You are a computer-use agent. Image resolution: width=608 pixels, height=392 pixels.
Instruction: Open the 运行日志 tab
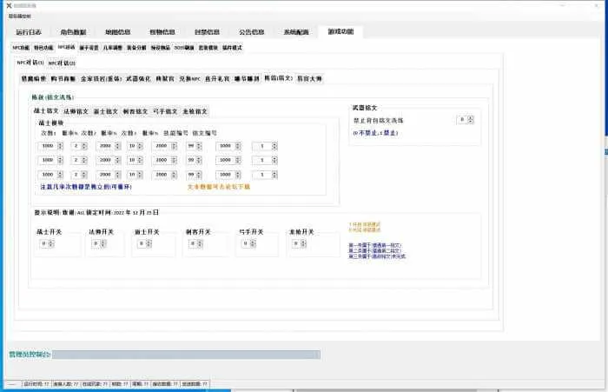coord(29,32)
